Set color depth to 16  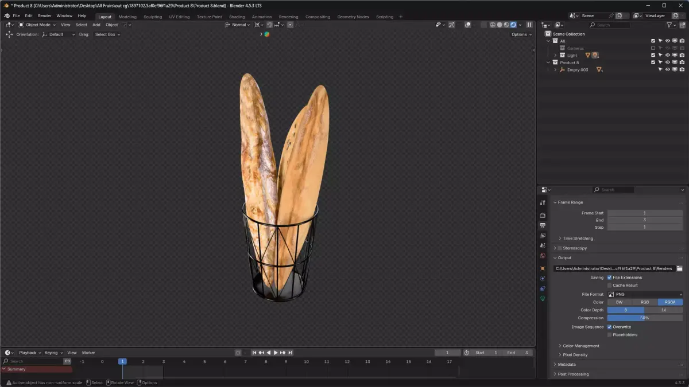664,310
